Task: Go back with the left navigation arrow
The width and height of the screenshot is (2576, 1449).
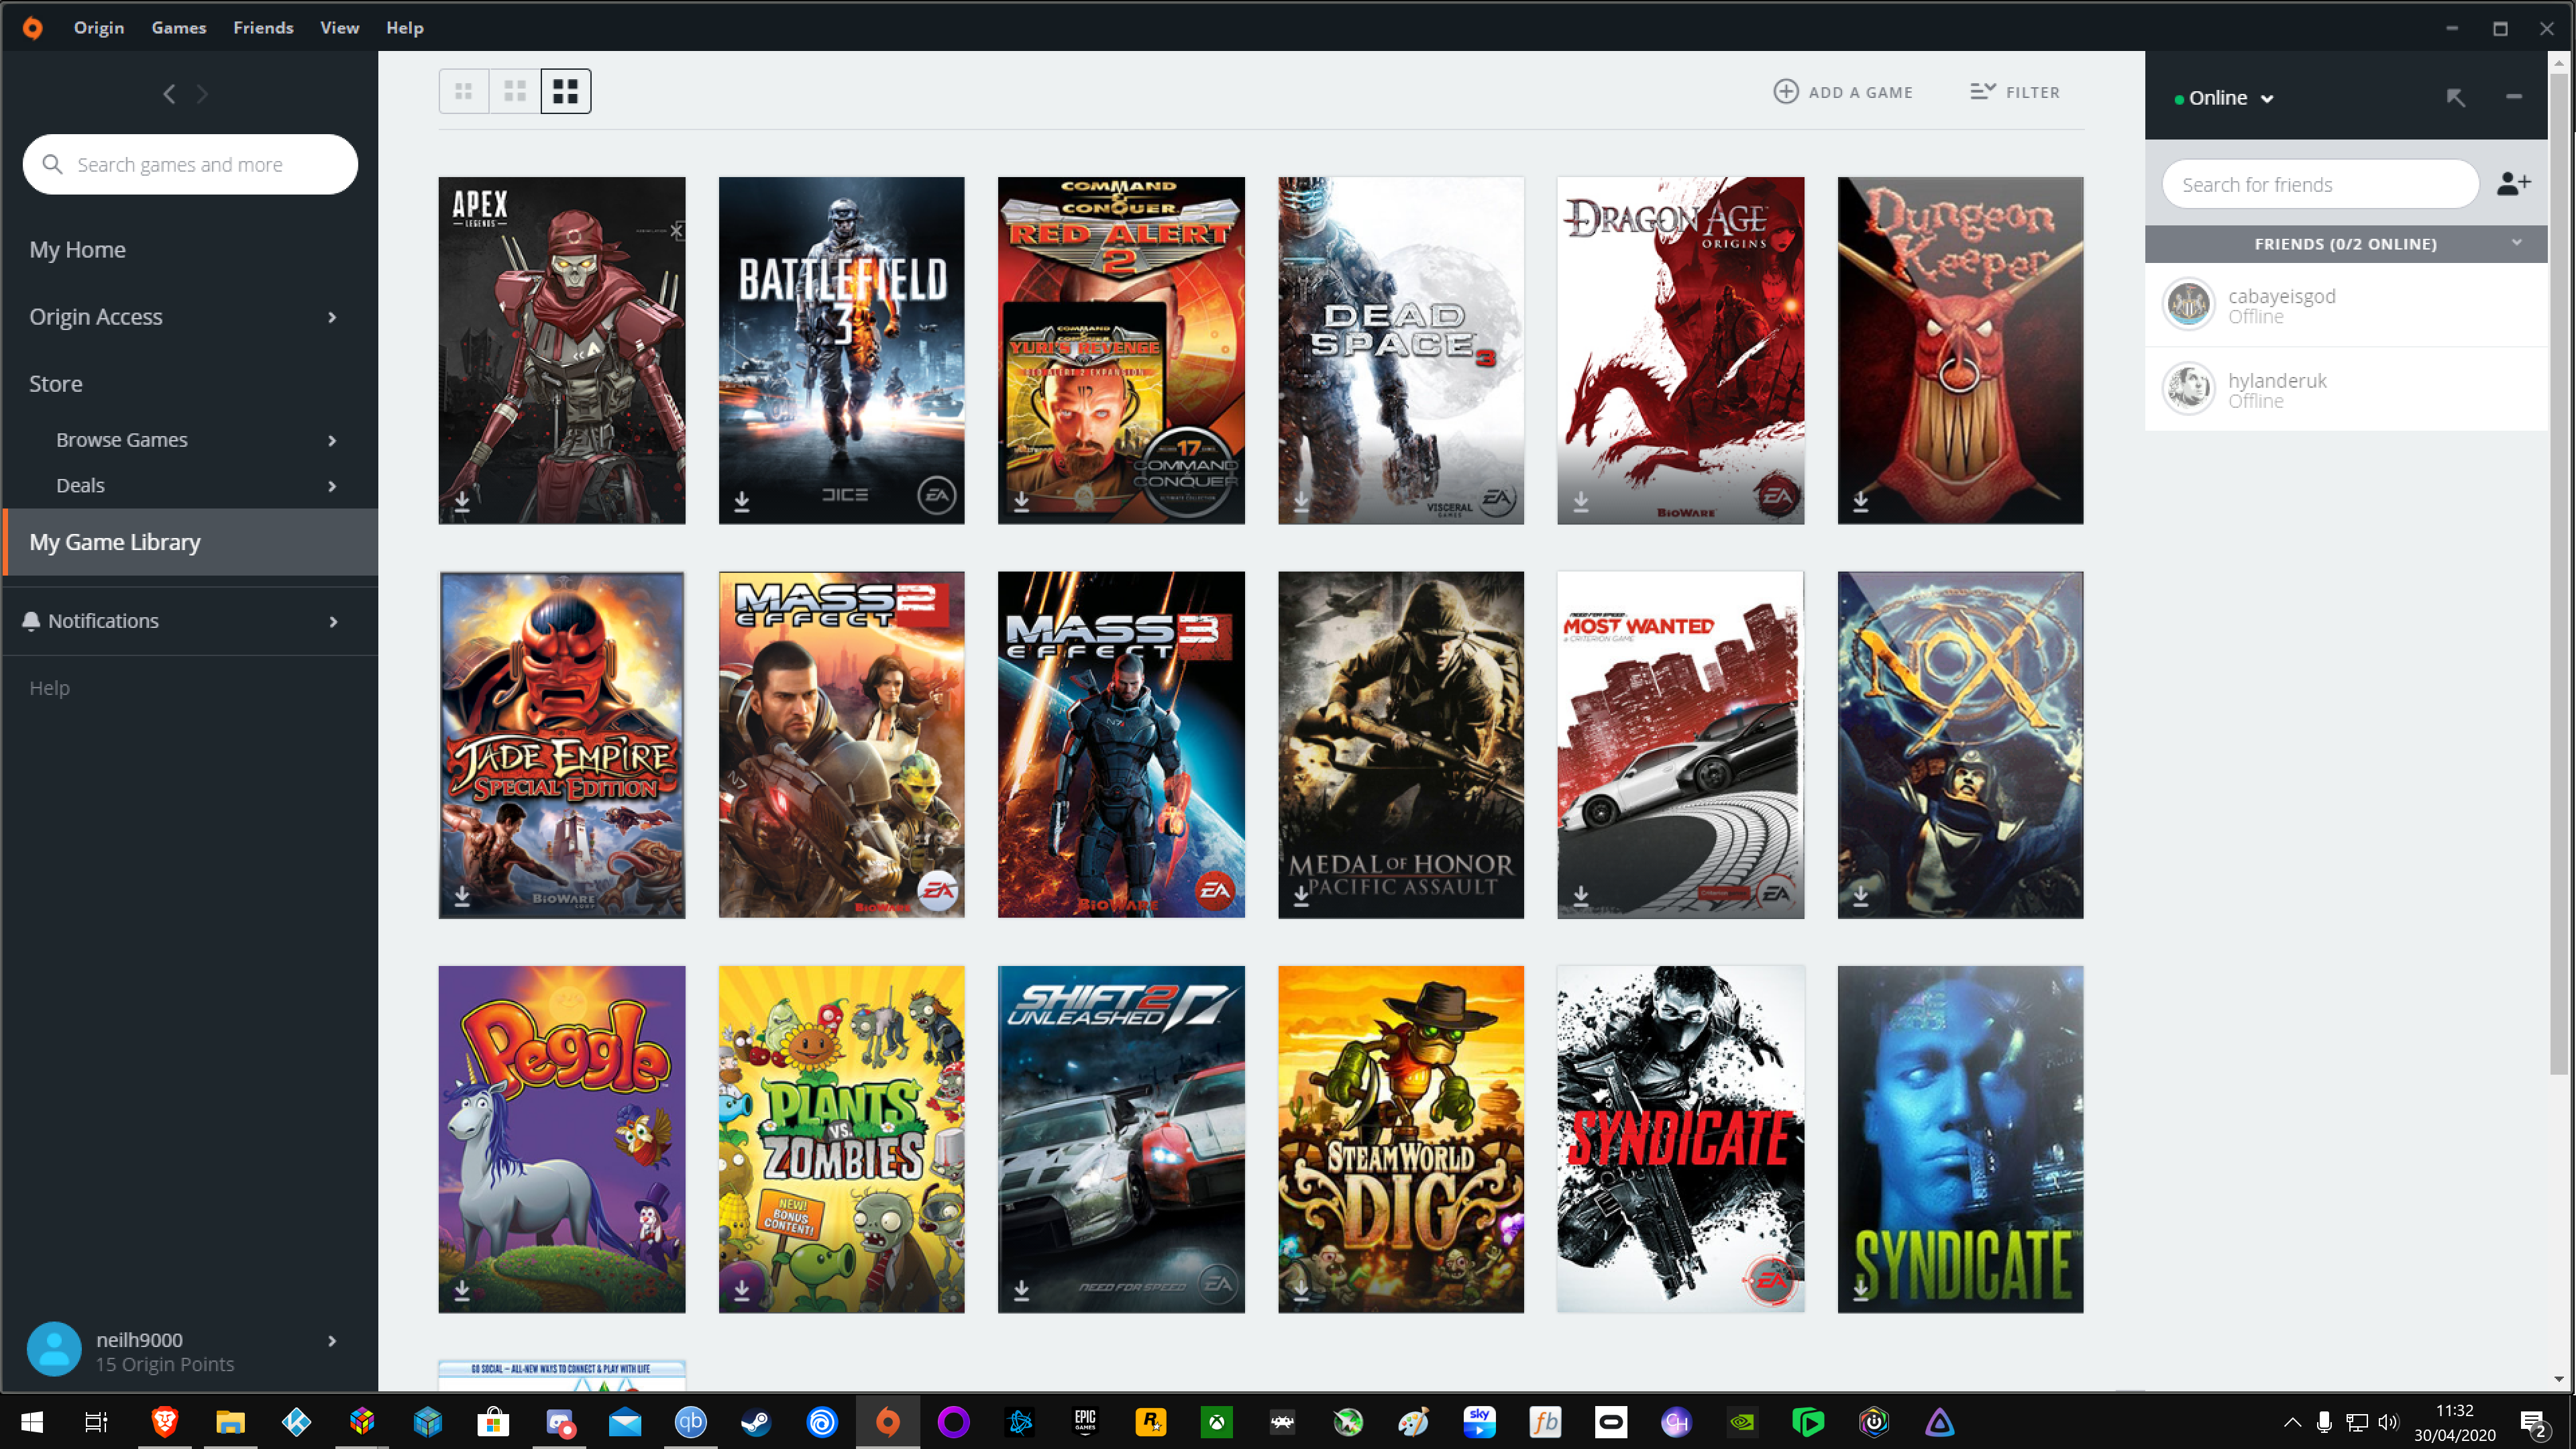Action: click(169, 94)
